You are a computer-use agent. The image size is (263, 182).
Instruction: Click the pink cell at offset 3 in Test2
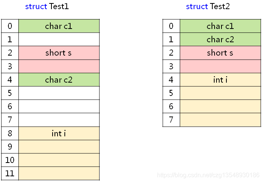coord(220,66)
